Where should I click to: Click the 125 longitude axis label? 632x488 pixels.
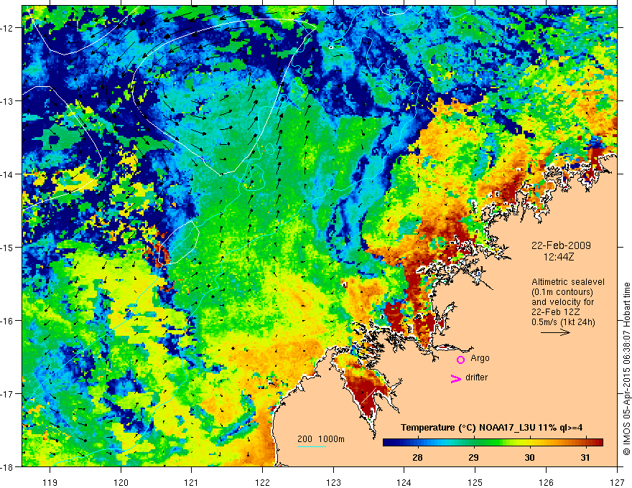pos(475,482)
